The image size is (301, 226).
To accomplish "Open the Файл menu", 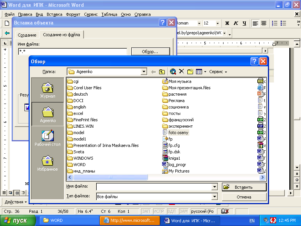I will pyautogui.click(x=9, y=14).
